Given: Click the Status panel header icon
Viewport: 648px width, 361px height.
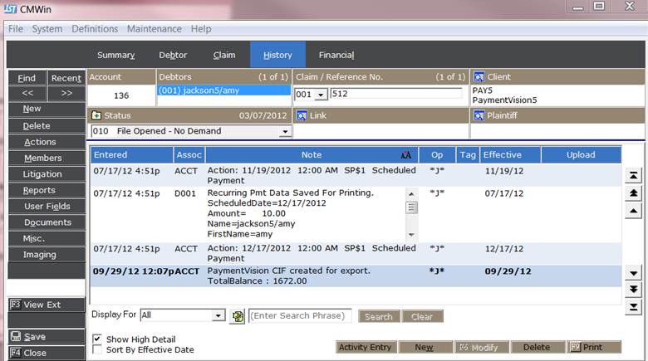Looking at the screenshot, I should 97,115.
